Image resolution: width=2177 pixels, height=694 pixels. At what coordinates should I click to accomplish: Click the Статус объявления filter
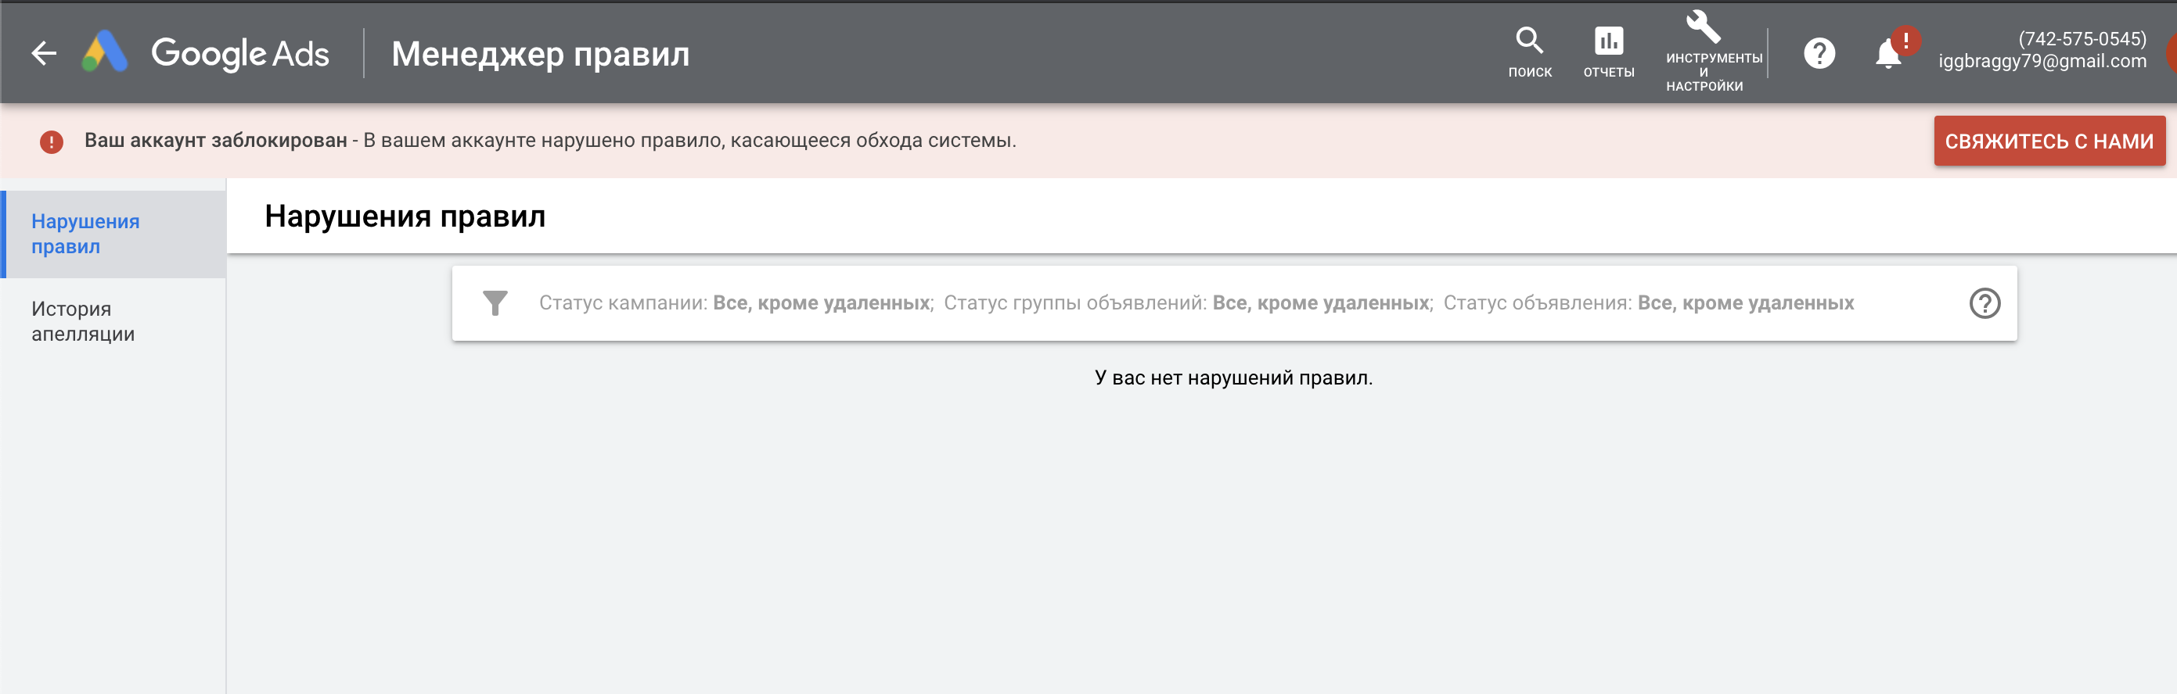(x=1648, y=303)
